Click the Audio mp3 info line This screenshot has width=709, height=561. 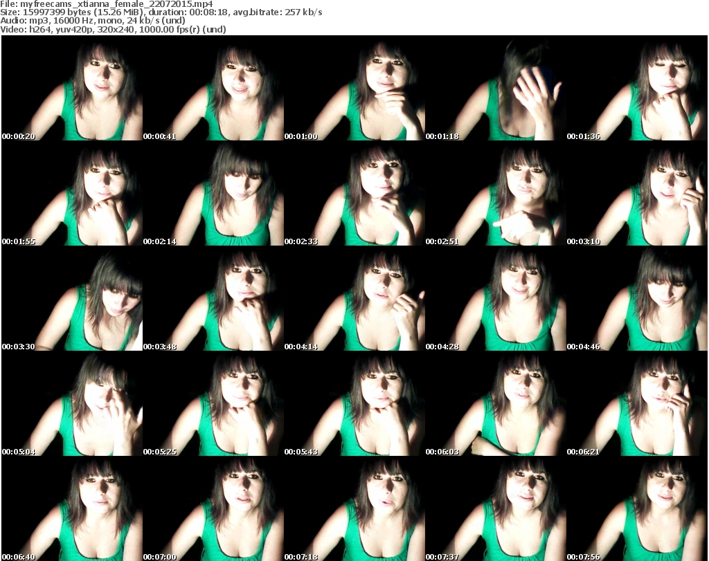93,21
